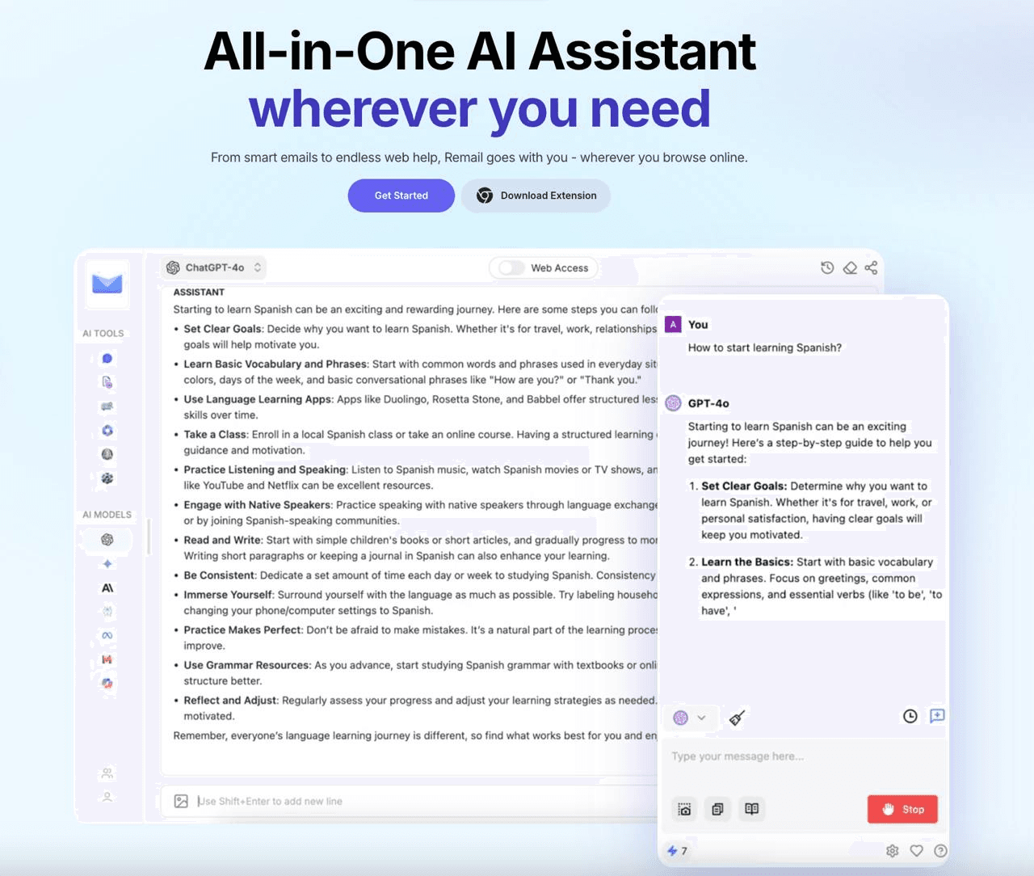The width and height of the screenshot is (1034, 876).
Task: Click the 'Type your message here' field
Action: click(804, 756)
